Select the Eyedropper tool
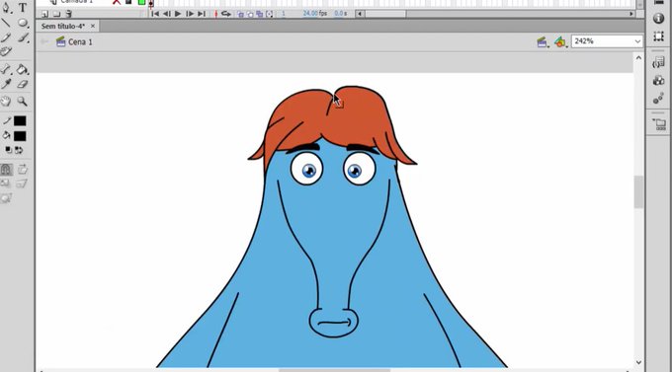 [x=6, y=84]
